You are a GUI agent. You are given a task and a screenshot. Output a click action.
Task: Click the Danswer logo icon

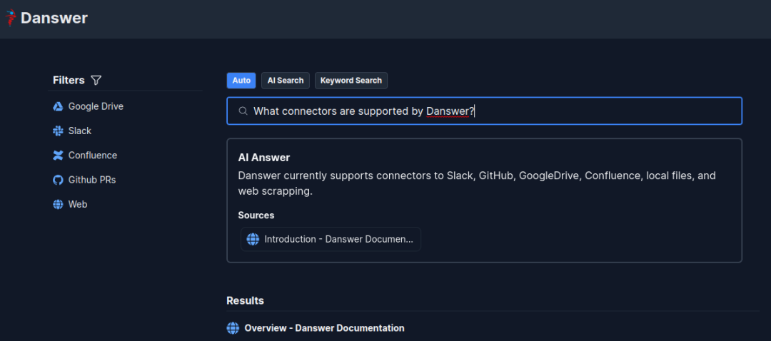(x=10, y=18)
